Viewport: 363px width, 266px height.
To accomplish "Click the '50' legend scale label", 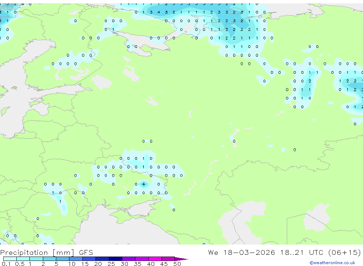I will click(x=177, y=264).
